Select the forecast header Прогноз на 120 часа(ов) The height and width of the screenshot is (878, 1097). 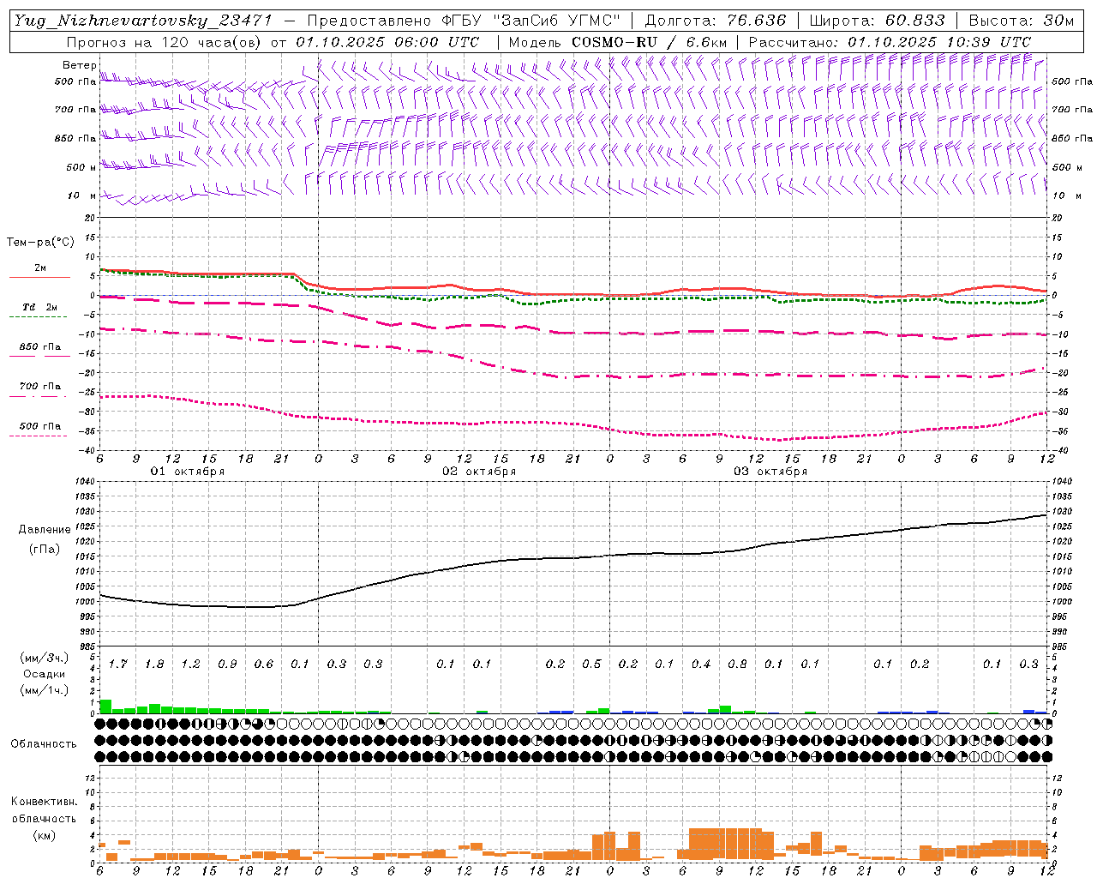pyautogui.click(x=165, y=42)
